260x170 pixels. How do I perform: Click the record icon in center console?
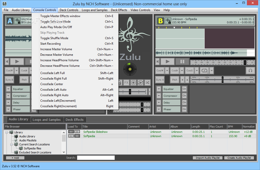click(x=133, y=83)
